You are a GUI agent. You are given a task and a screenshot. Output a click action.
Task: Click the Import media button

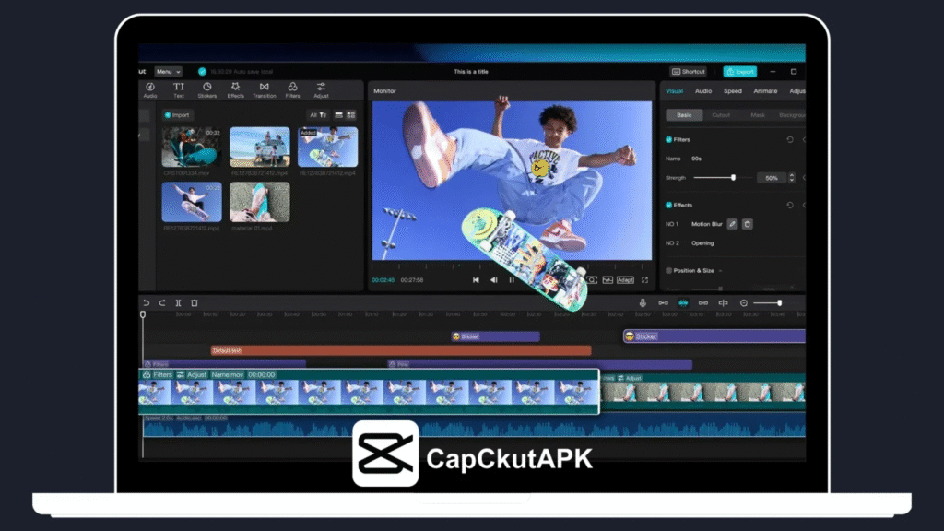pos(178,115)
